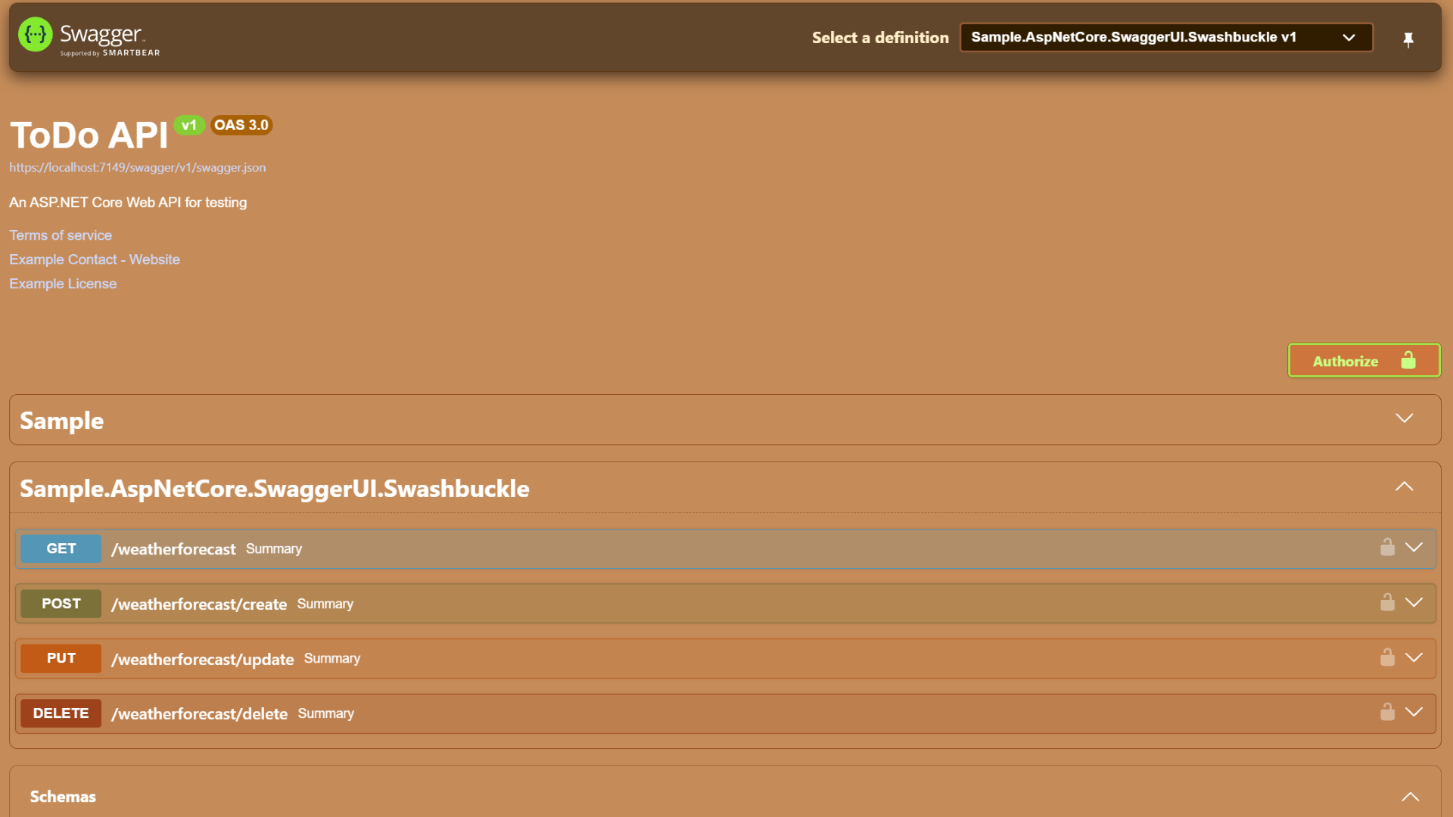Open the swagger.json URL link
Screen dimensions: 1453x817
coord(137,167)
